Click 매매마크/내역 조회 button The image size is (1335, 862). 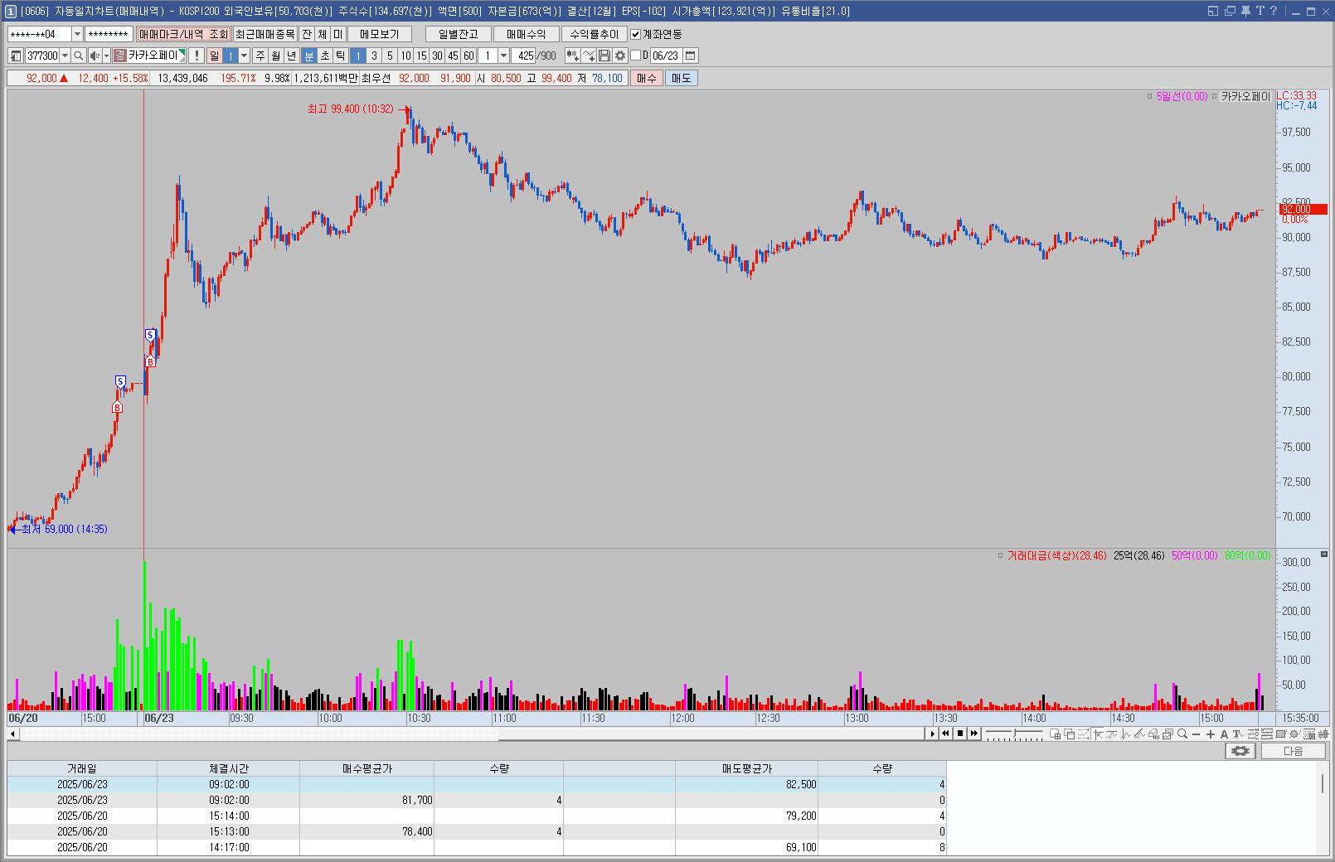click(183, 34)
